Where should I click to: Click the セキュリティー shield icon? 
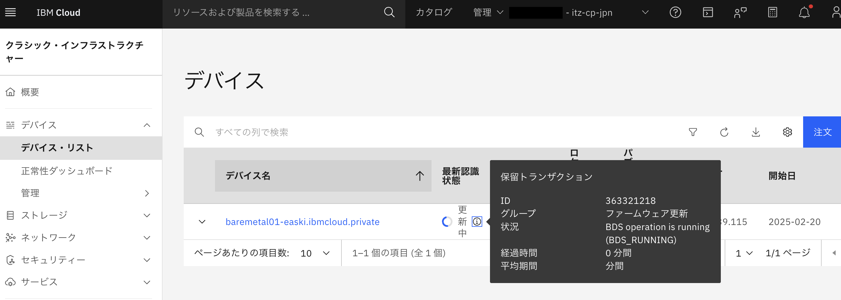(10, 260)
